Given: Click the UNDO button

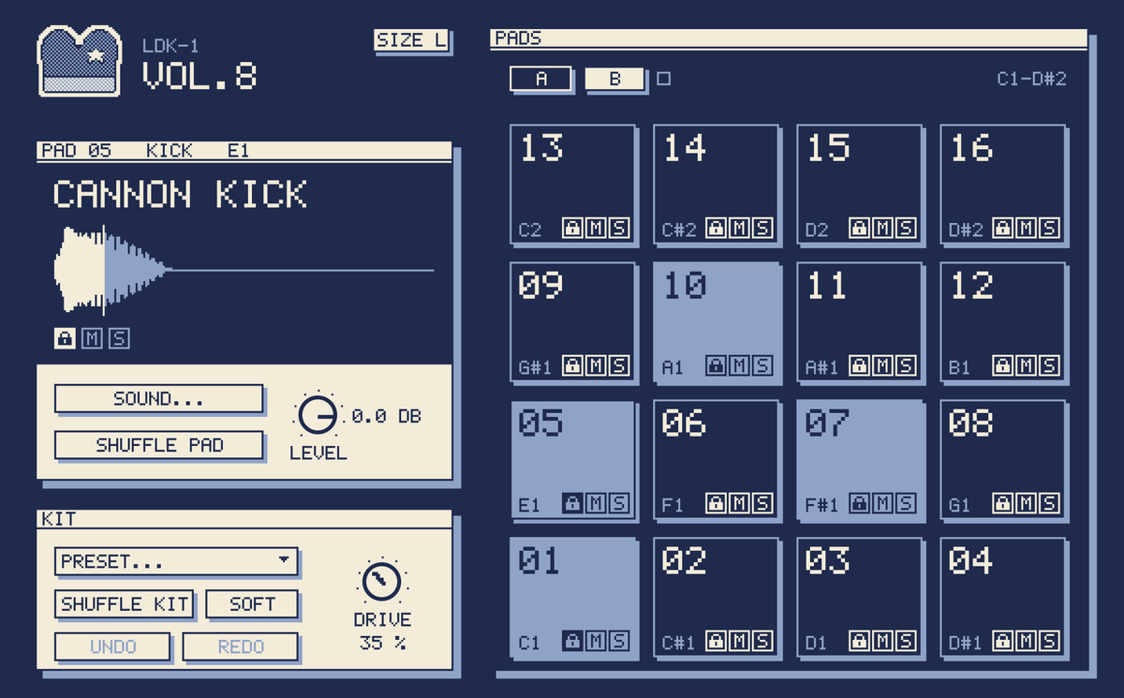Looking at the screenshot, I should (112, 646).
